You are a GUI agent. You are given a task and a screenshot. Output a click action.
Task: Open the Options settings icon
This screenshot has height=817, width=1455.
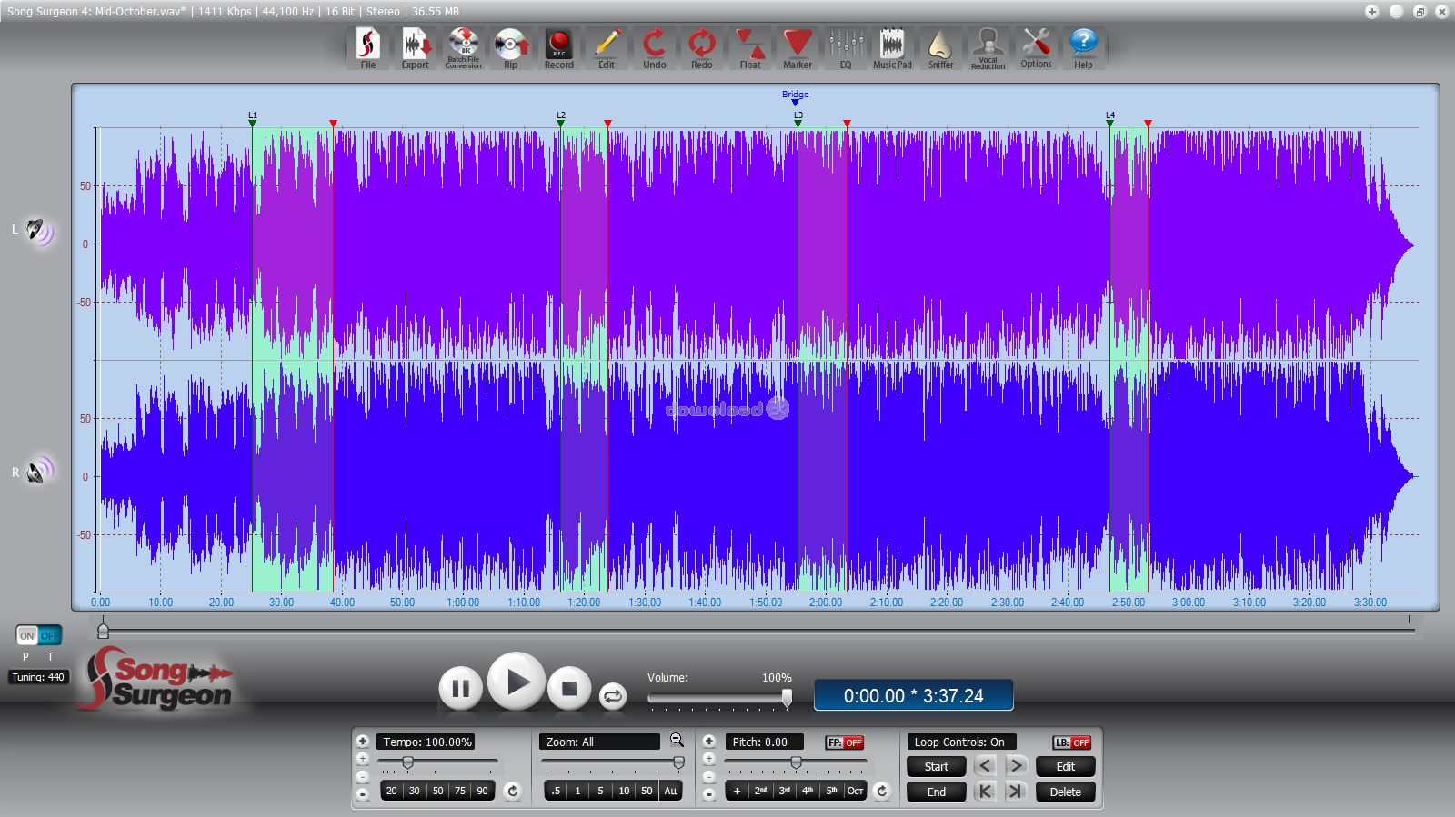(x=1036, y=48)
